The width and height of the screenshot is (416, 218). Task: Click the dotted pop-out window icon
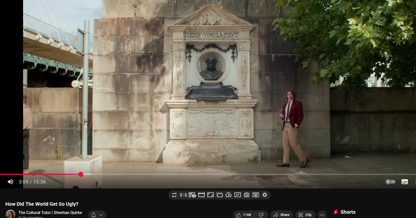click(220, 195)
